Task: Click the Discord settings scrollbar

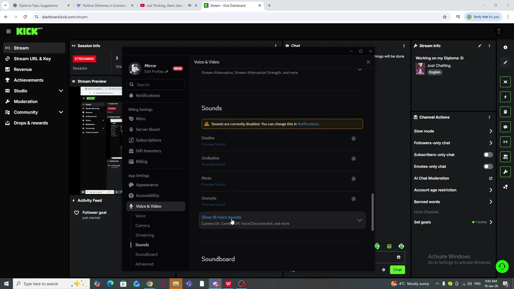Action: (372, 212)
